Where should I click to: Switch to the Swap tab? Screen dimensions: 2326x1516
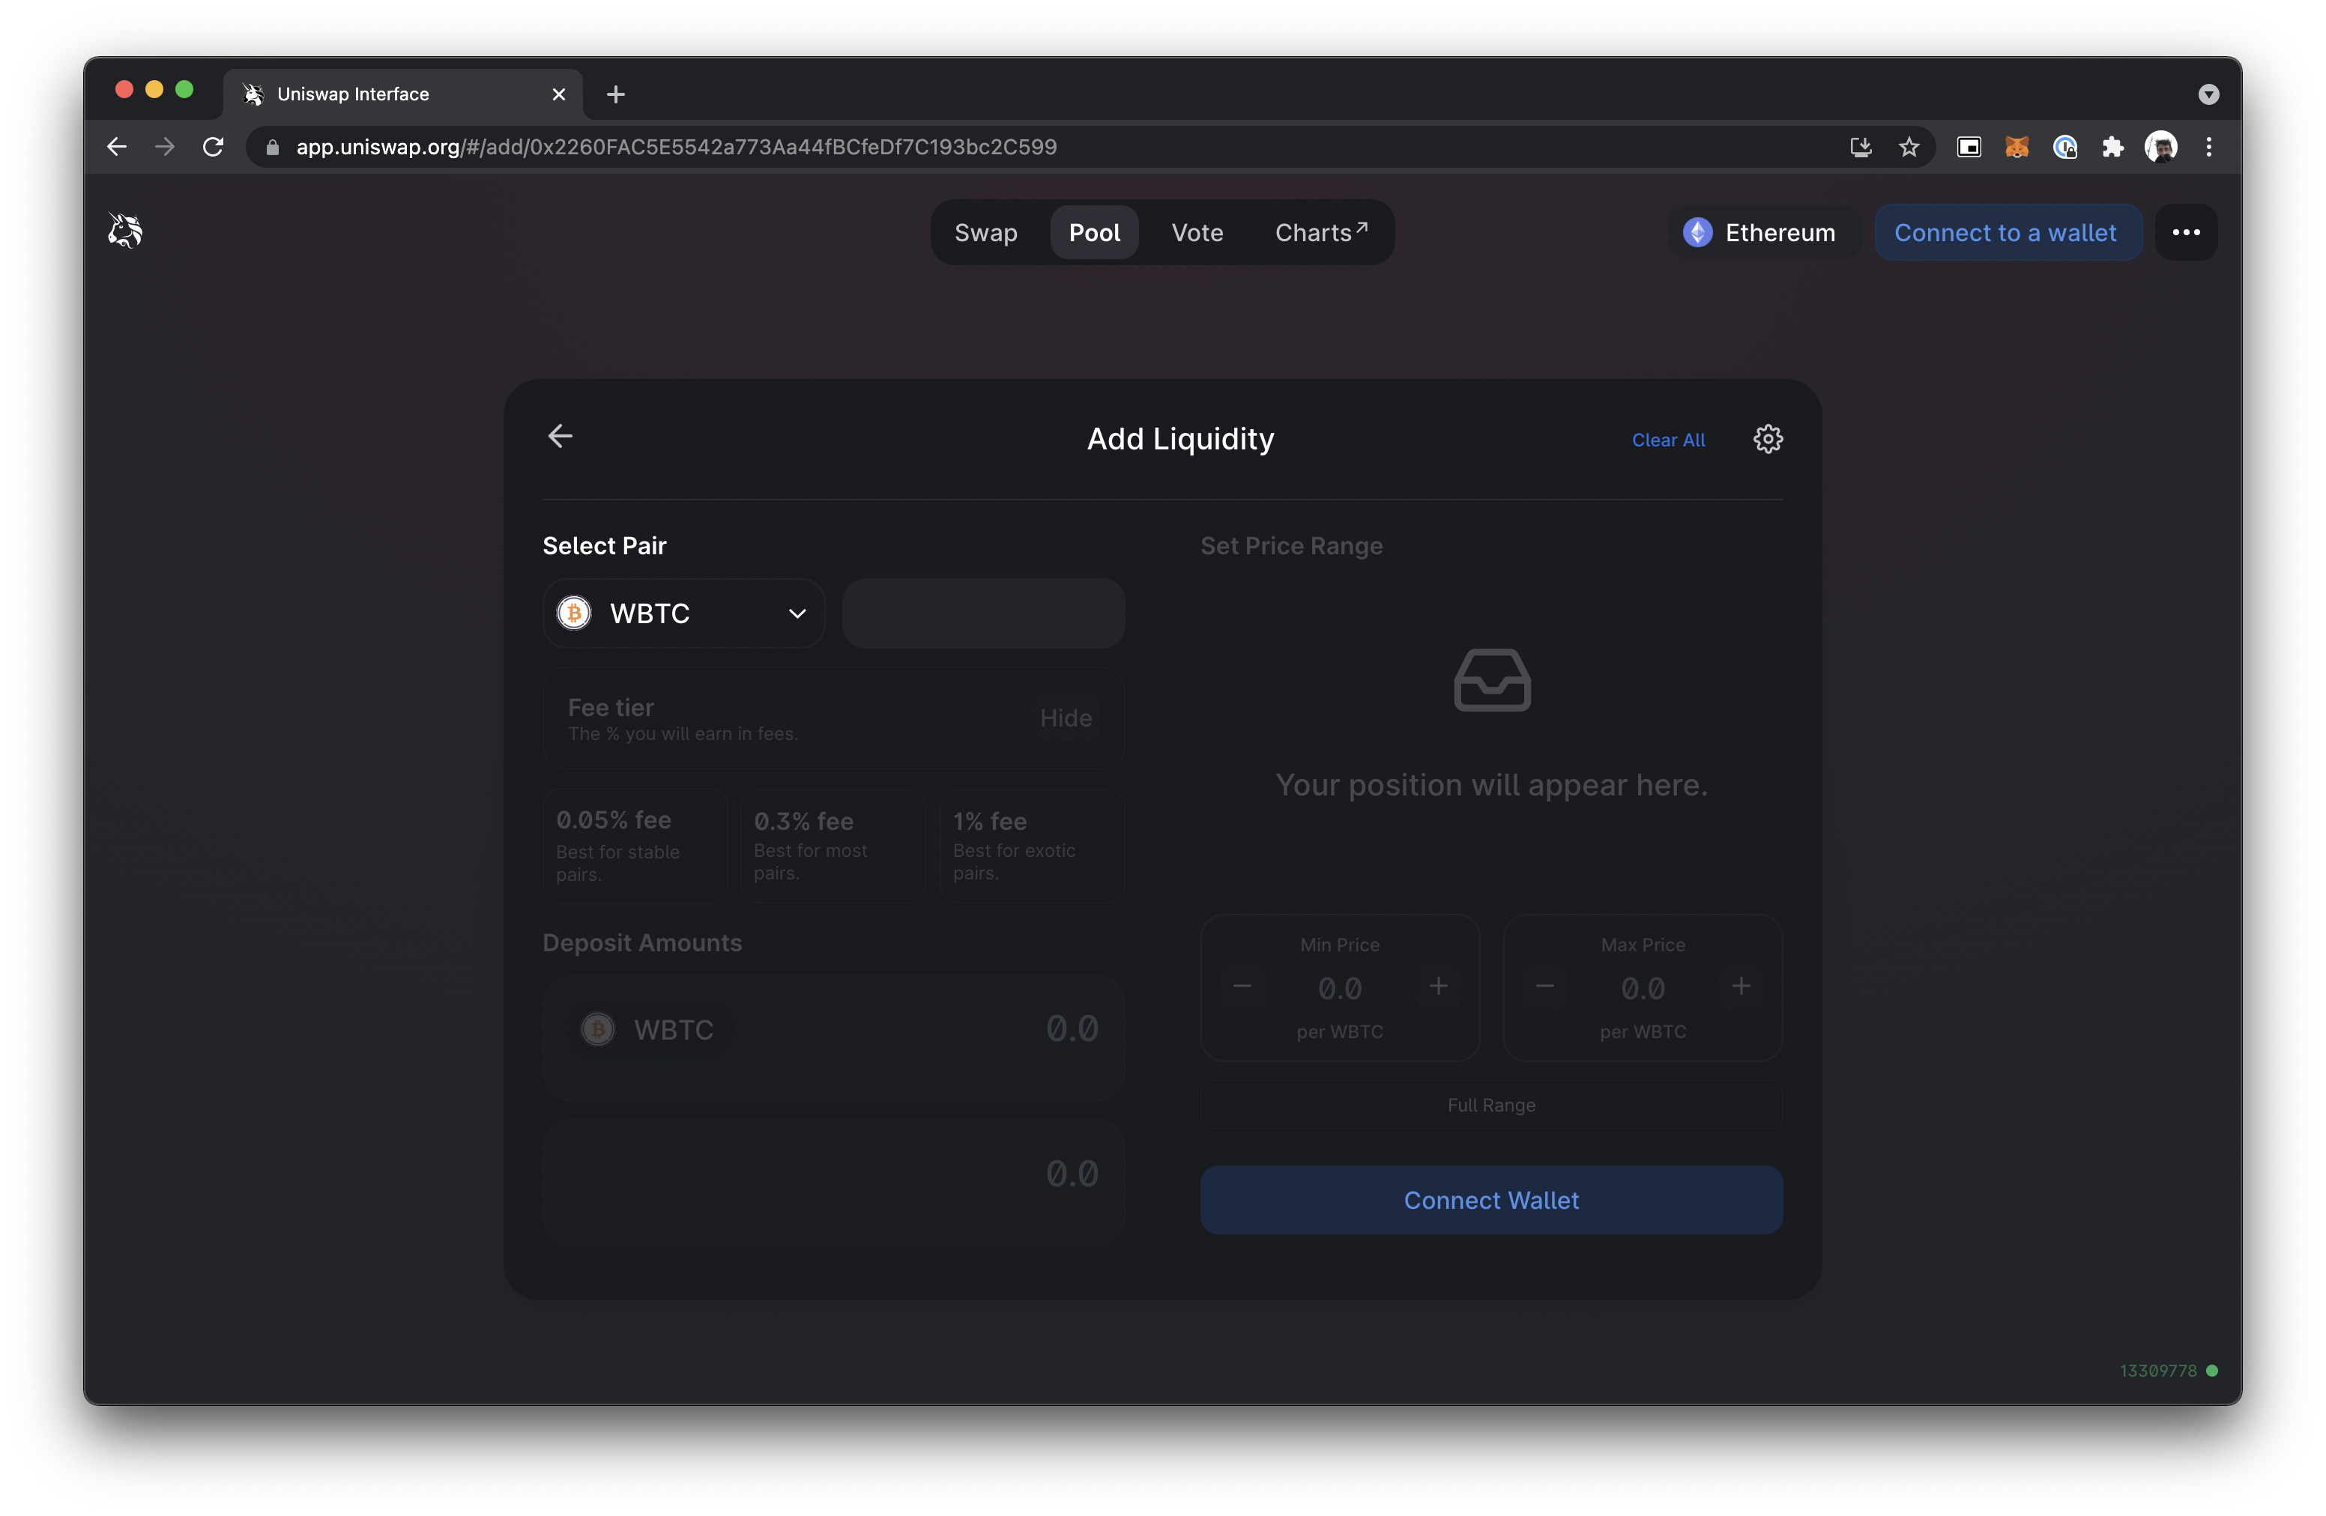[985, 232]
